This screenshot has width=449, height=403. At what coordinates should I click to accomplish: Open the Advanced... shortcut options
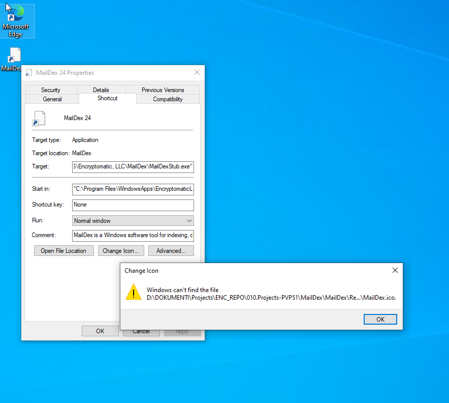pos(174,251)
